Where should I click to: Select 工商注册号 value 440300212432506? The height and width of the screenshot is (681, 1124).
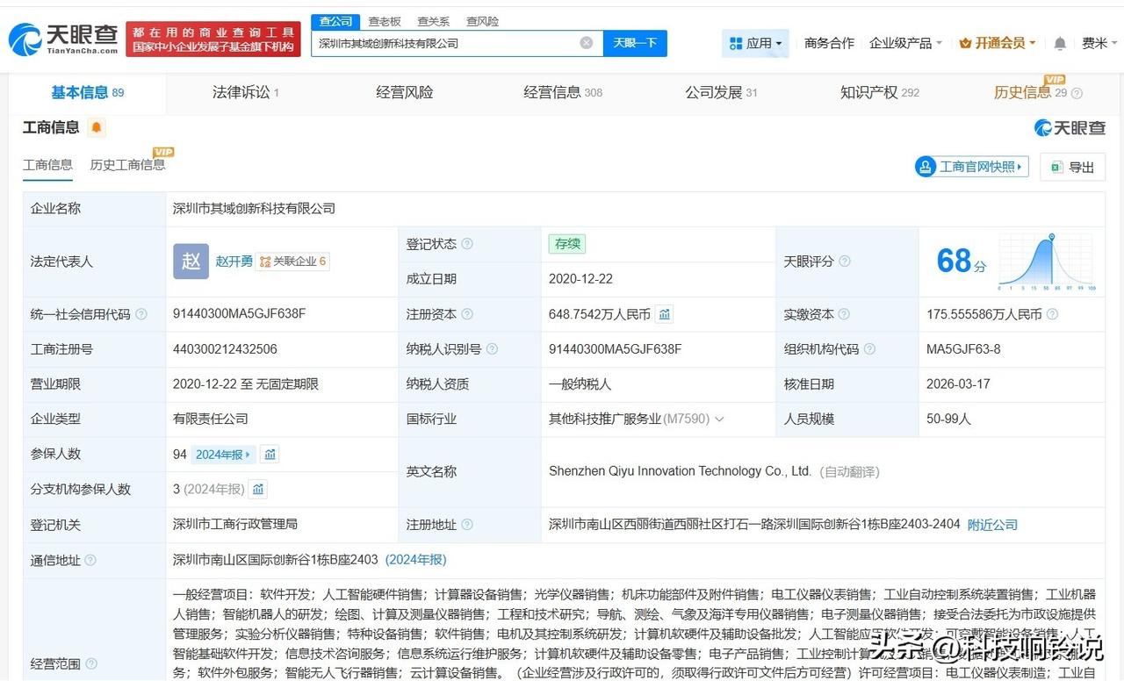[x=225, y=349]
